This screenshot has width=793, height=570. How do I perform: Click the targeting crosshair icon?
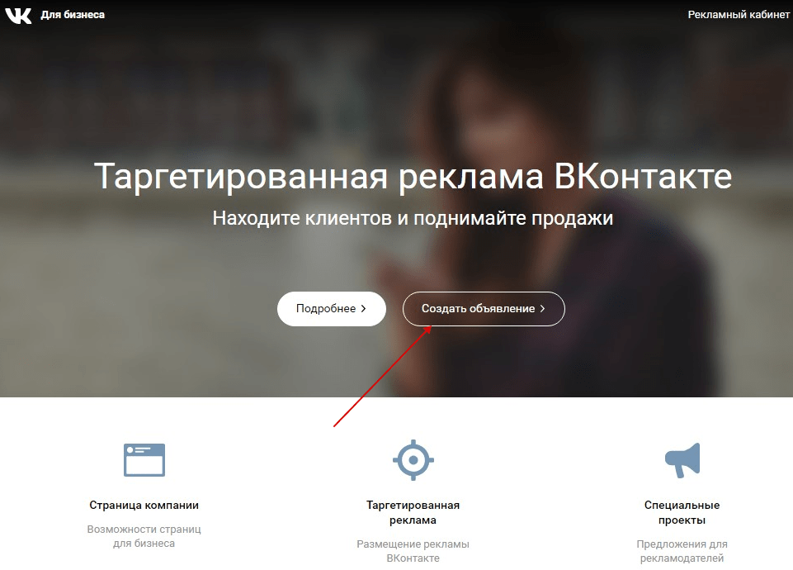click(x=413, y=459)
